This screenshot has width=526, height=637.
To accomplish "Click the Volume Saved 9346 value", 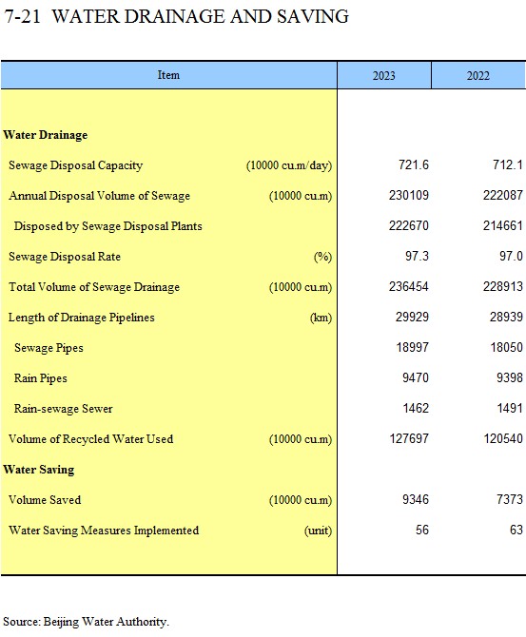I will [x=416, y=499].
